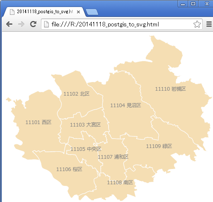The image size is (213, 202).
Task: Go back to the previous page
Action: point(9,24)
